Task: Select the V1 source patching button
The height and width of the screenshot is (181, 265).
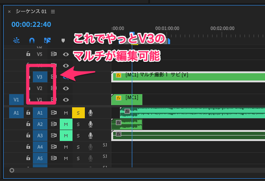Action: pyautogui.click(x=16, y=100)
